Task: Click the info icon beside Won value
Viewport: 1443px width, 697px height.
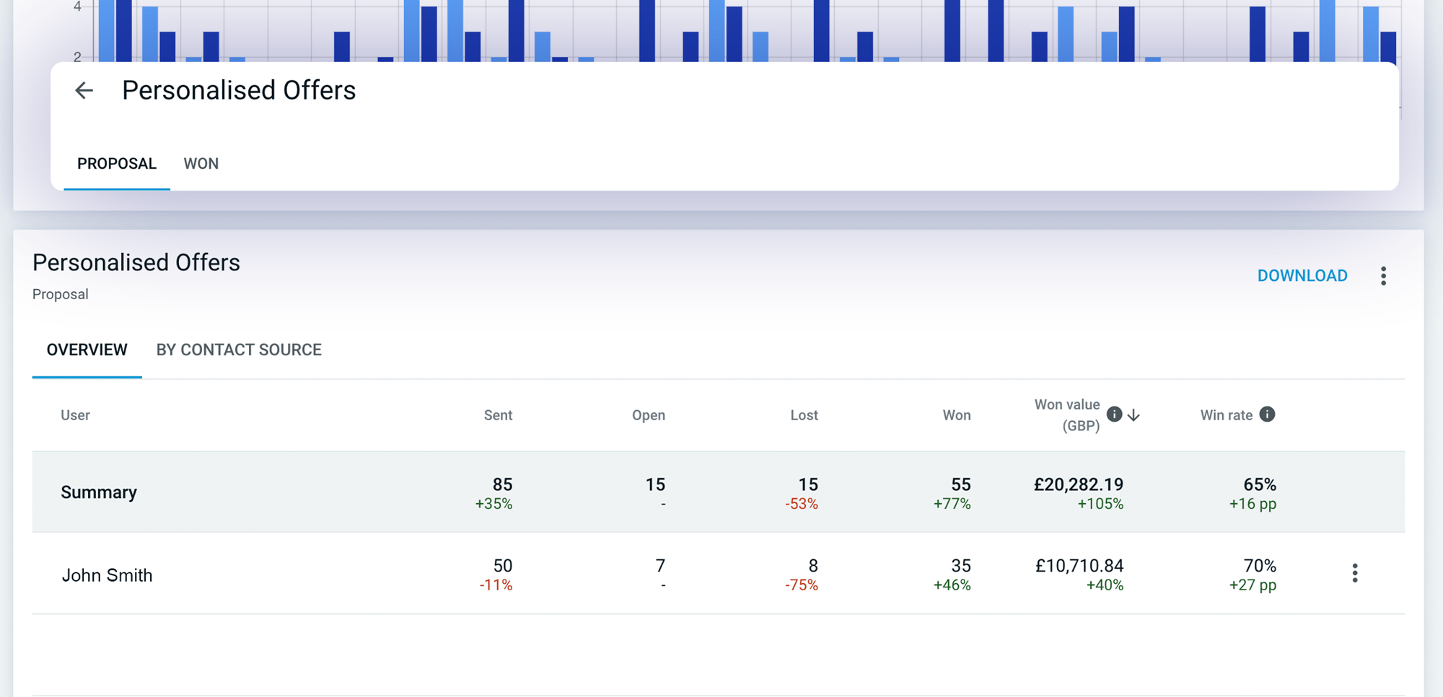Action: click(x=1114, y=414)
